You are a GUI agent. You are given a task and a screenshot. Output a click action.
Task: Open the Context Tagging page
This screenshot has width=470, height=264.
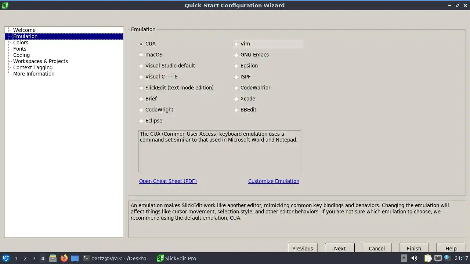[33, 67]
